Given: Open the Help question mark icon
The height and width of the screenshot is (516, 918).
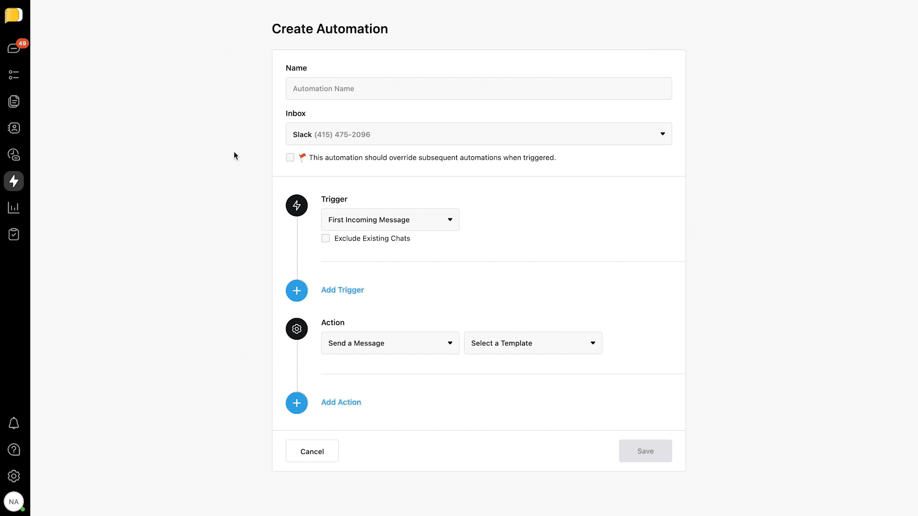Looking at the screenshot, I should tap(14, 450).
